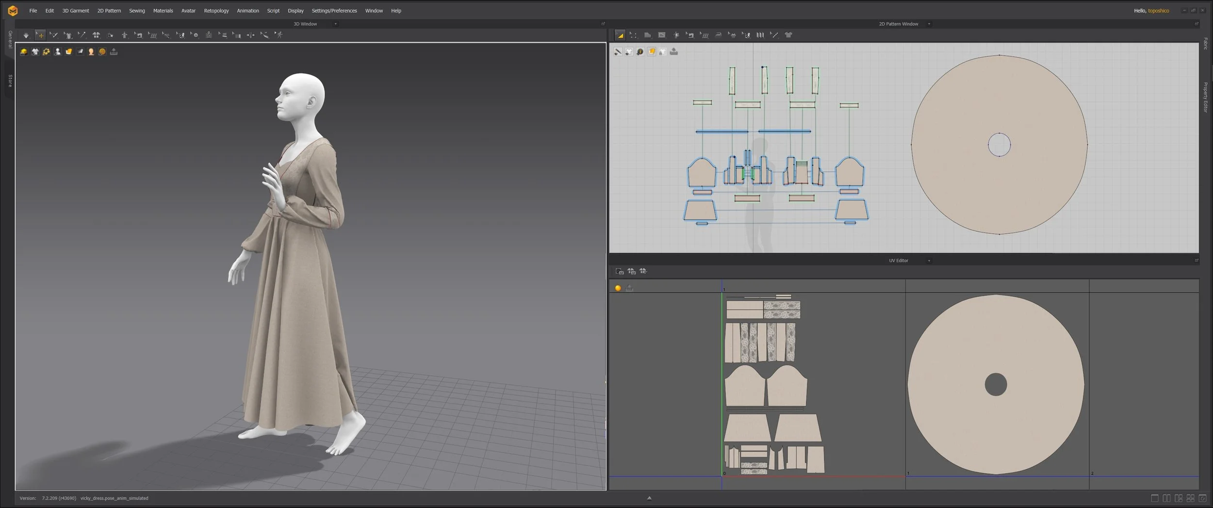This screenshot has height=508, width=1213.
Task: Expand the UV Editor dropdown arrow
Action: click(929, 261)
